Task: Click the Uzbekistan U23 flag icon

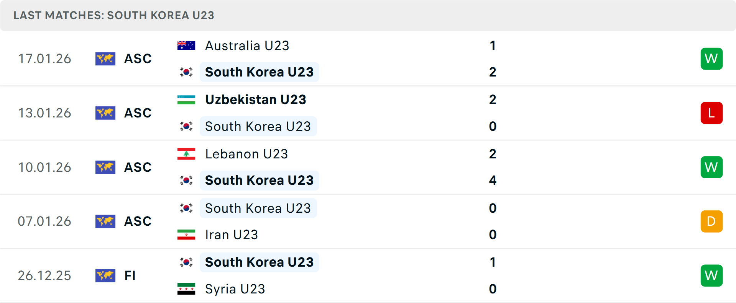Action: [186, 99]
